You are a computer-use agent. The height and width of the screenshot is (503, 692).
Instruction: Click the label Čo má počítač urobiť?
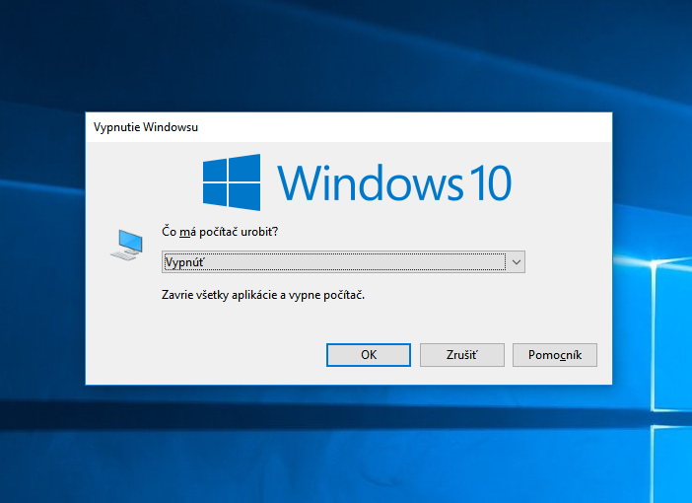coord(220,232)
